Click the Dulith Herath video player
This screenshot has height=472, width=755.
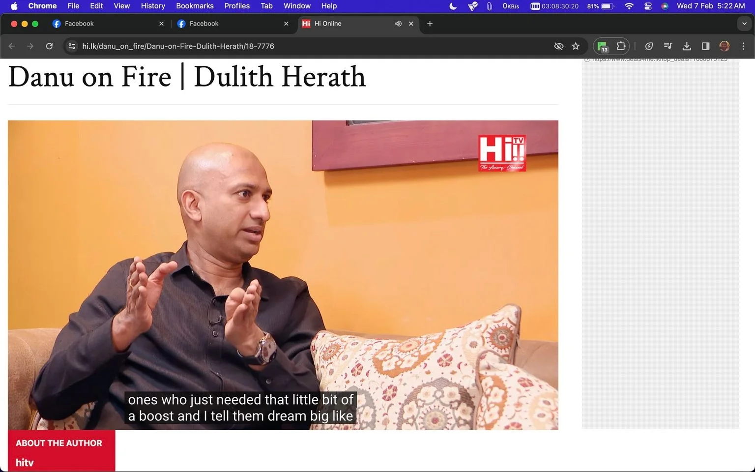pyautogui.click(x=283, y=275)
